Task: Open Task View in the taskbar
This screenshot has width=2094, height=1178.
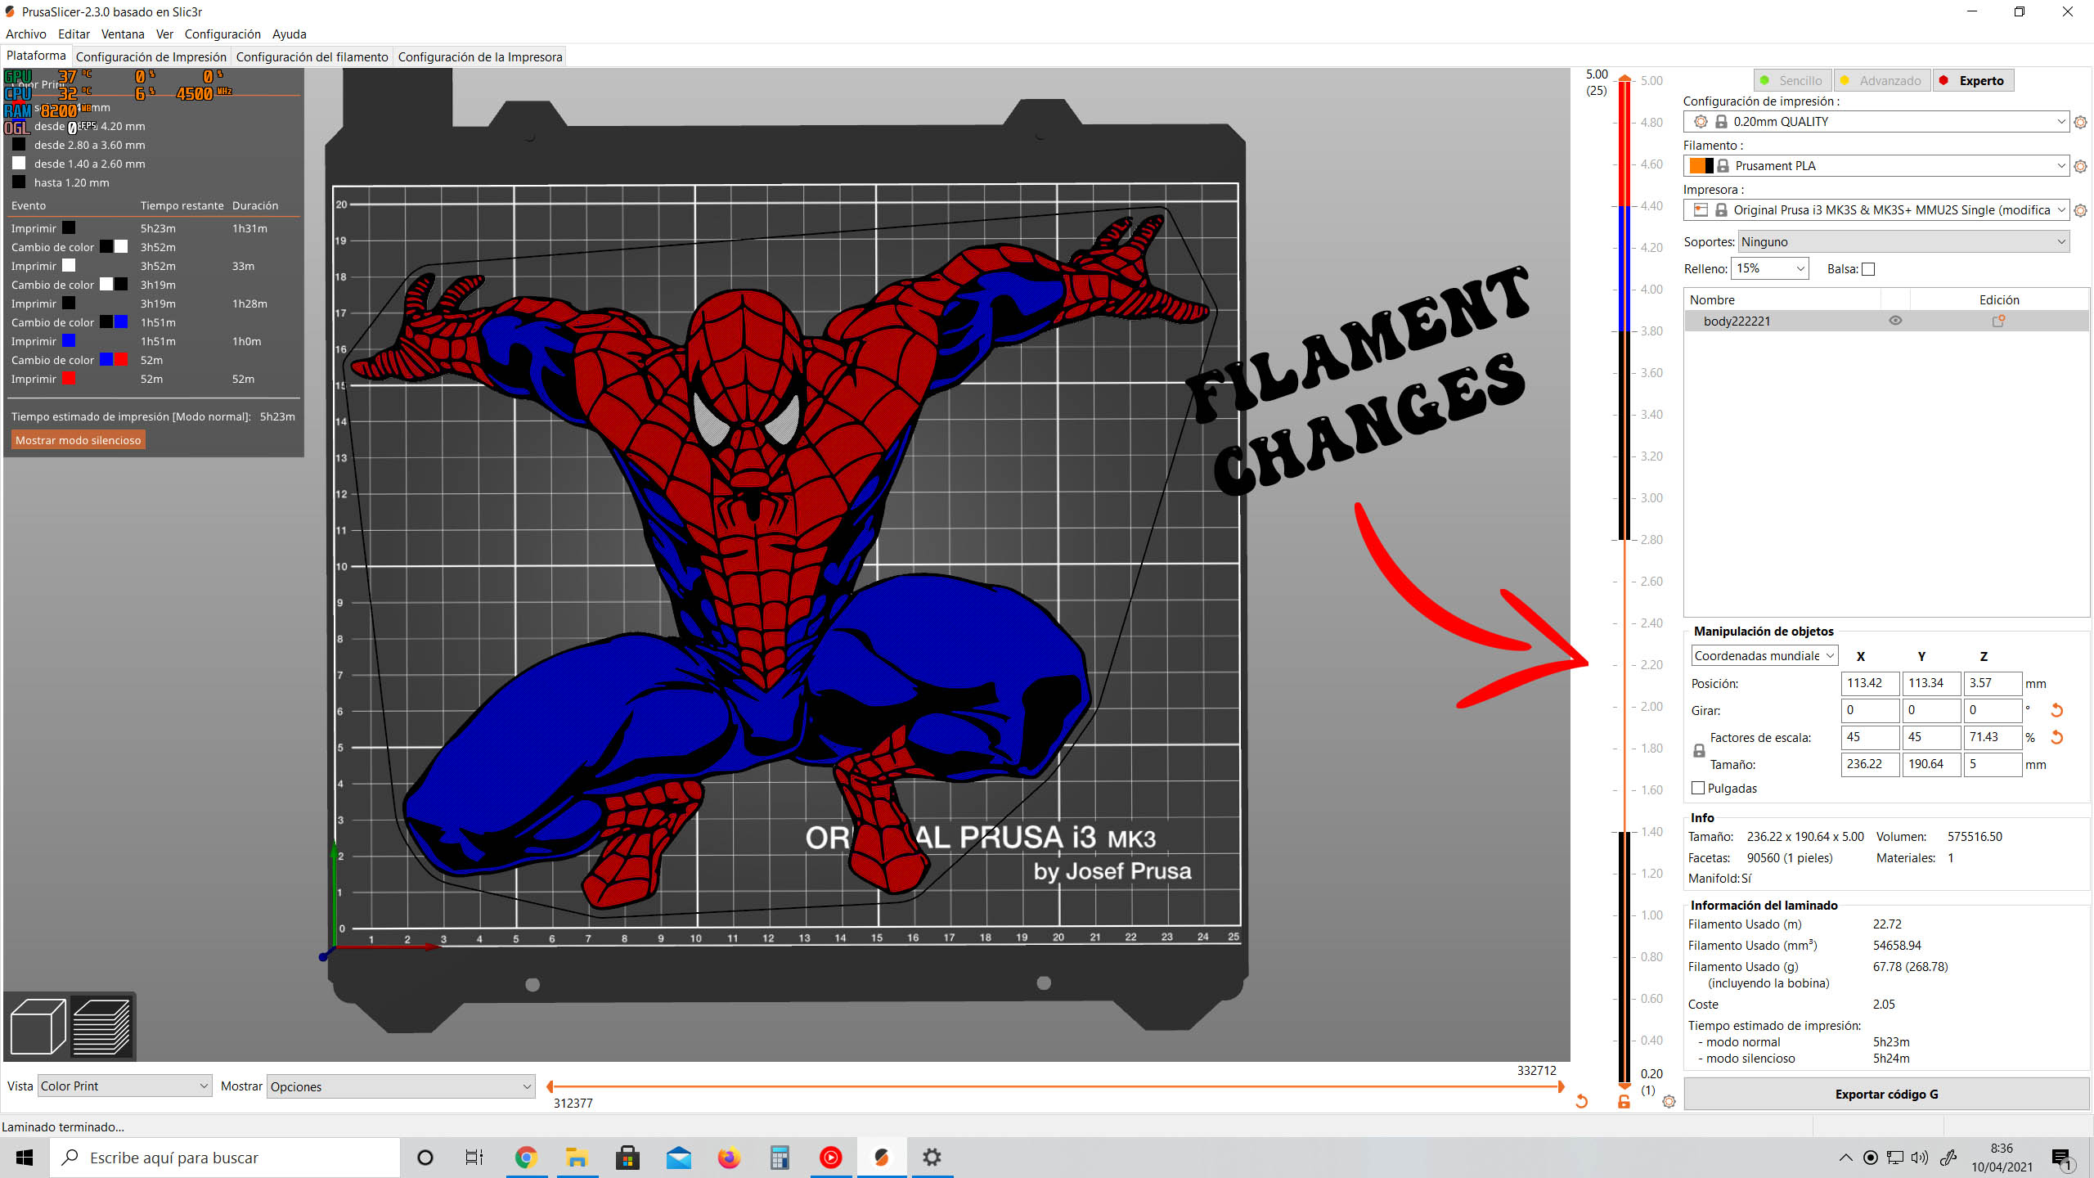Action: click(x=474, y=1158)
